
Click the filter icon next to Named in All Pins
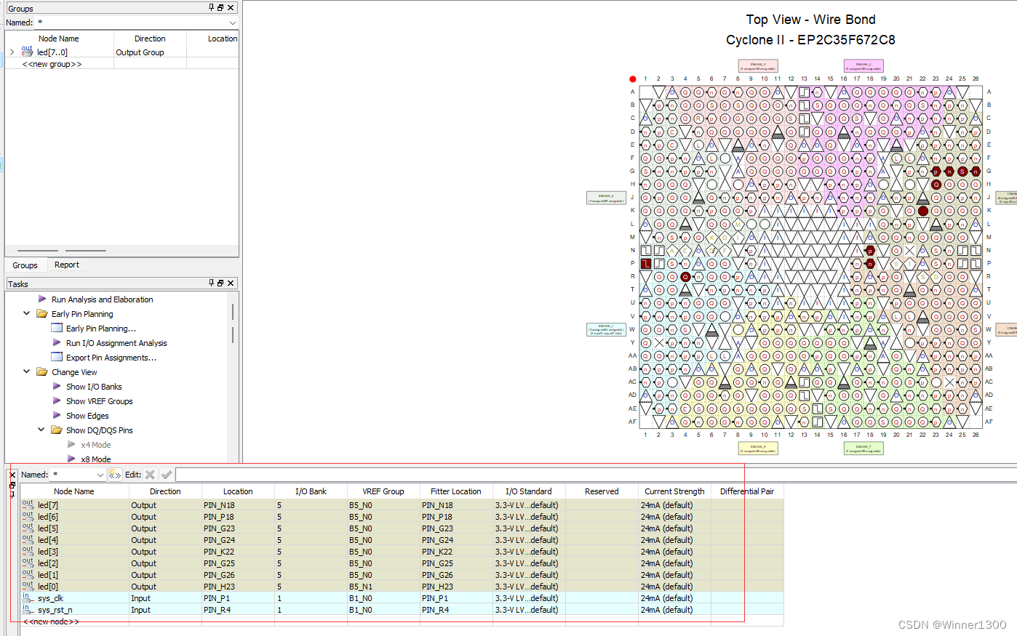pos(115,475)
